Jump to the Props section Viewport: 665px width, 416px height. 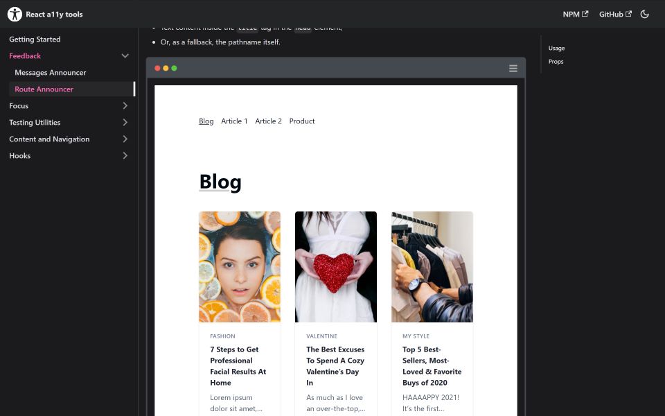556,62
